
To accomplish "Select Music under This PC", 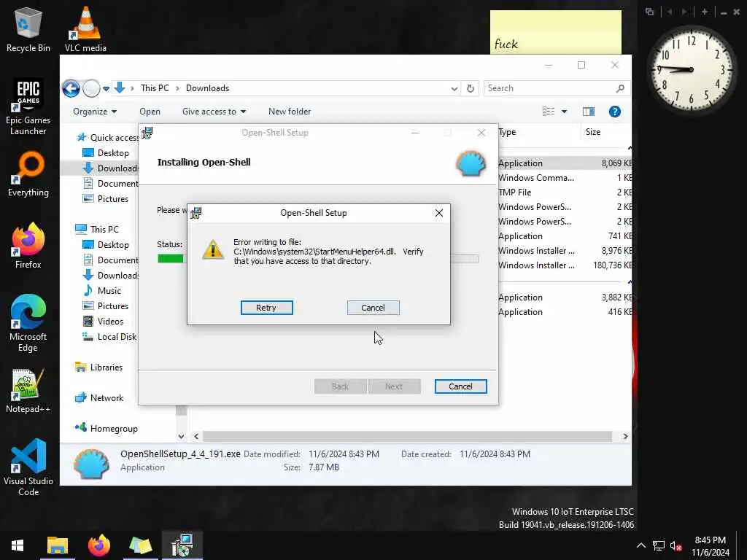I will [x=102, y=290].
